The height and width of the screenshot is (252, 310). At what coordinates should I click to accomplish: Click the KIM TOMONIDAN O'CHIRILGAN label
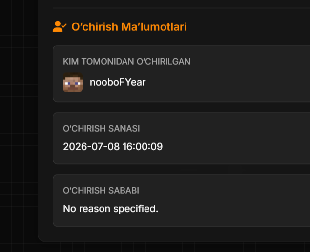[127, 62]
